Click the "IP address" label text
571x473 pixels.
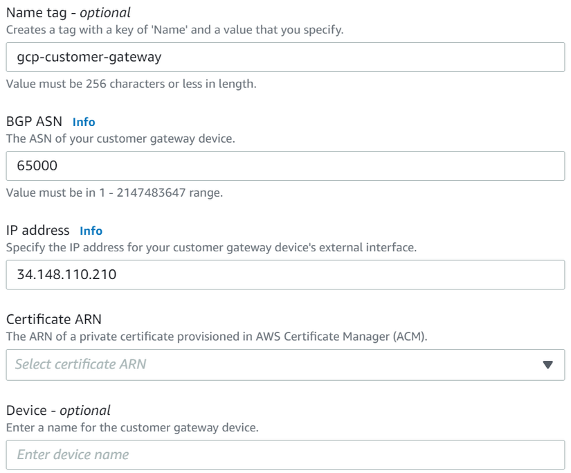coord(38,230)
